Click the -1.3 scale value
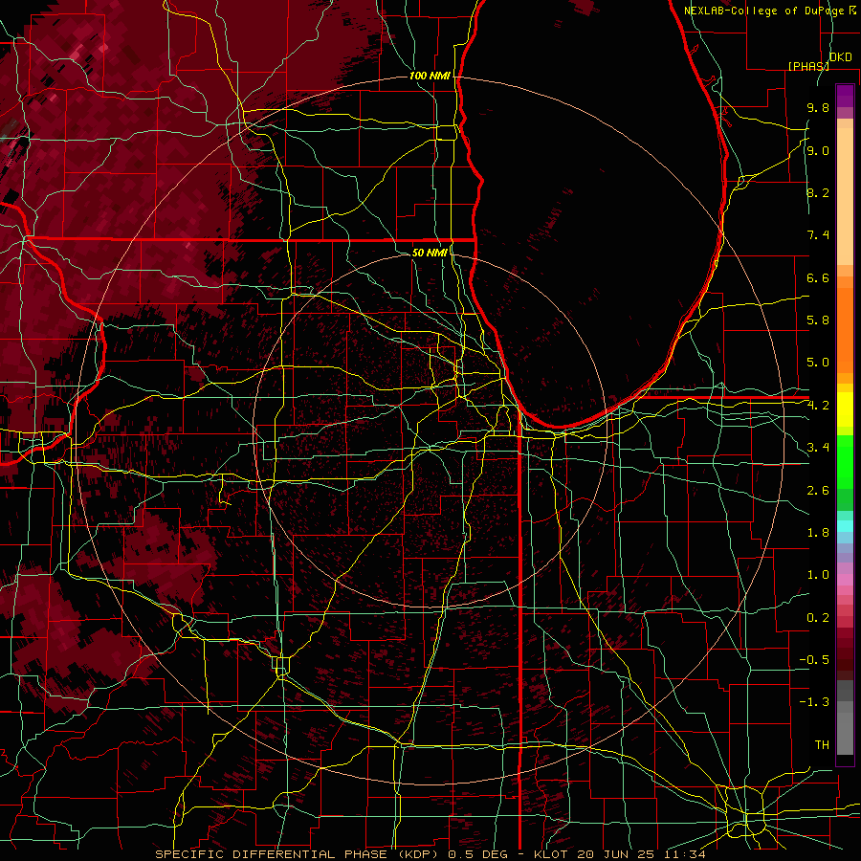The image size is (861, 861). [814, 702]
